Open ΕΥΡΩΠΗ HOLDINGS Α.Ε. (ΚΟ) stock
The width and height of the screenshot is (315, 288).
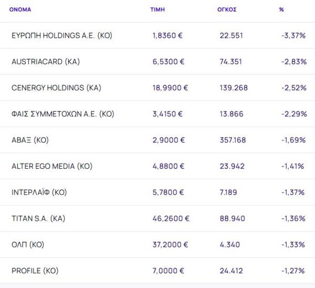(62, 36)
